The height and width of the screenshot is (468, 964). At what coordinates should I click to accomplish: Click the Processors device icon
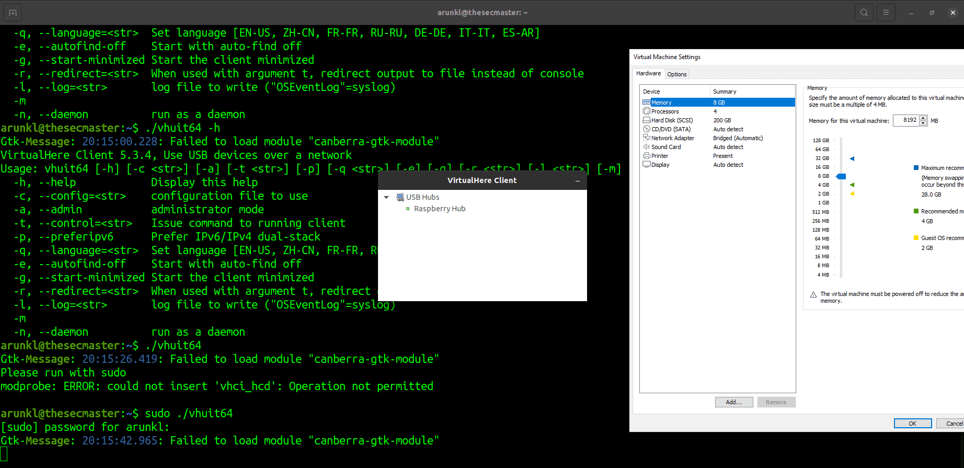coord(647,111)
